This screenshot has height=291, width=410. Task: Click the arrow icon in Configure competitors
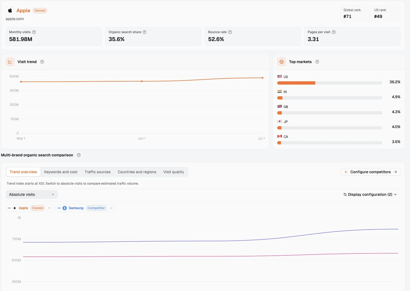395,172
